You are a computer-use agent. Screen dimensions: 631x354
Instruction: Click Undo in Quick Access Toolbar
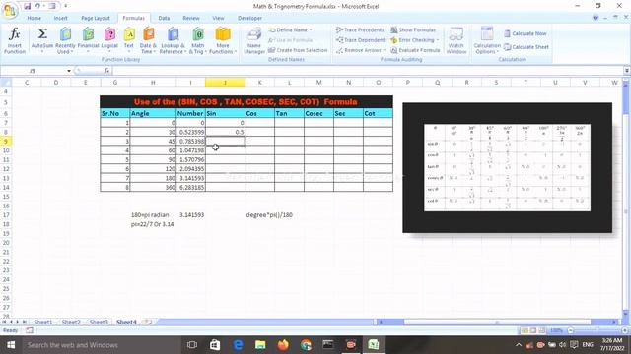(37, 6)
